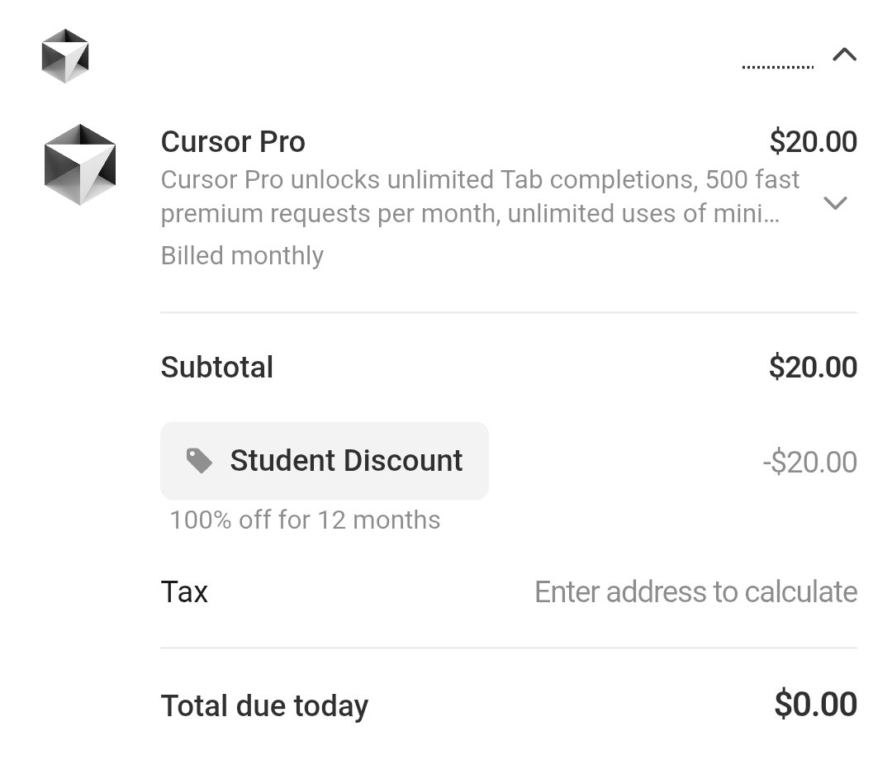Click the Cursor Pro $20.00 price
The width and height of the screenshot is (892, 774).
coord(813,142)
